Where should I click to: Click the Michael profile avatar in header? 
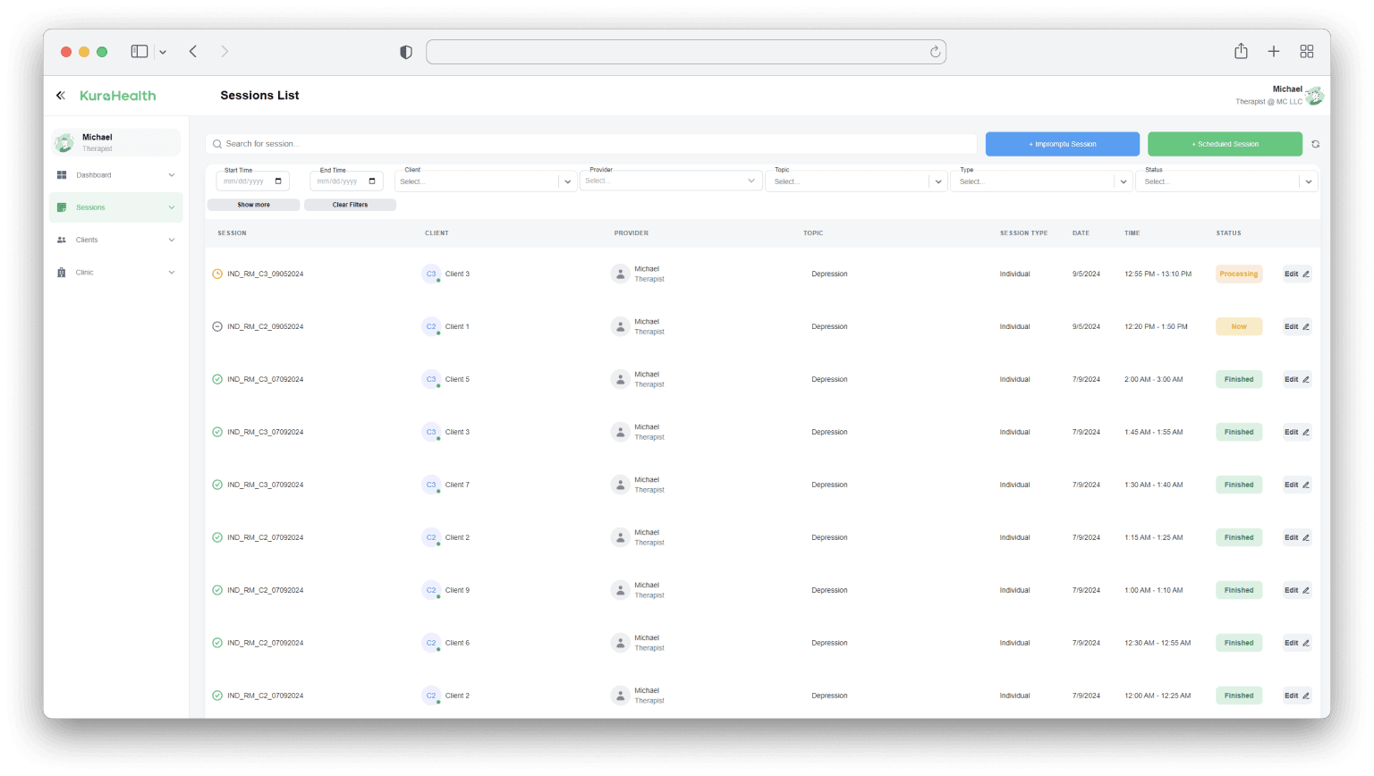coord(1314,96)
